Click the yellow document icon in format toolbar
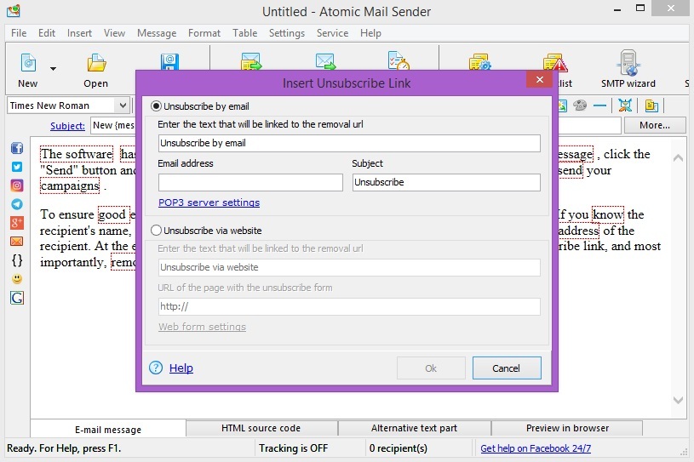 (651, 106)
